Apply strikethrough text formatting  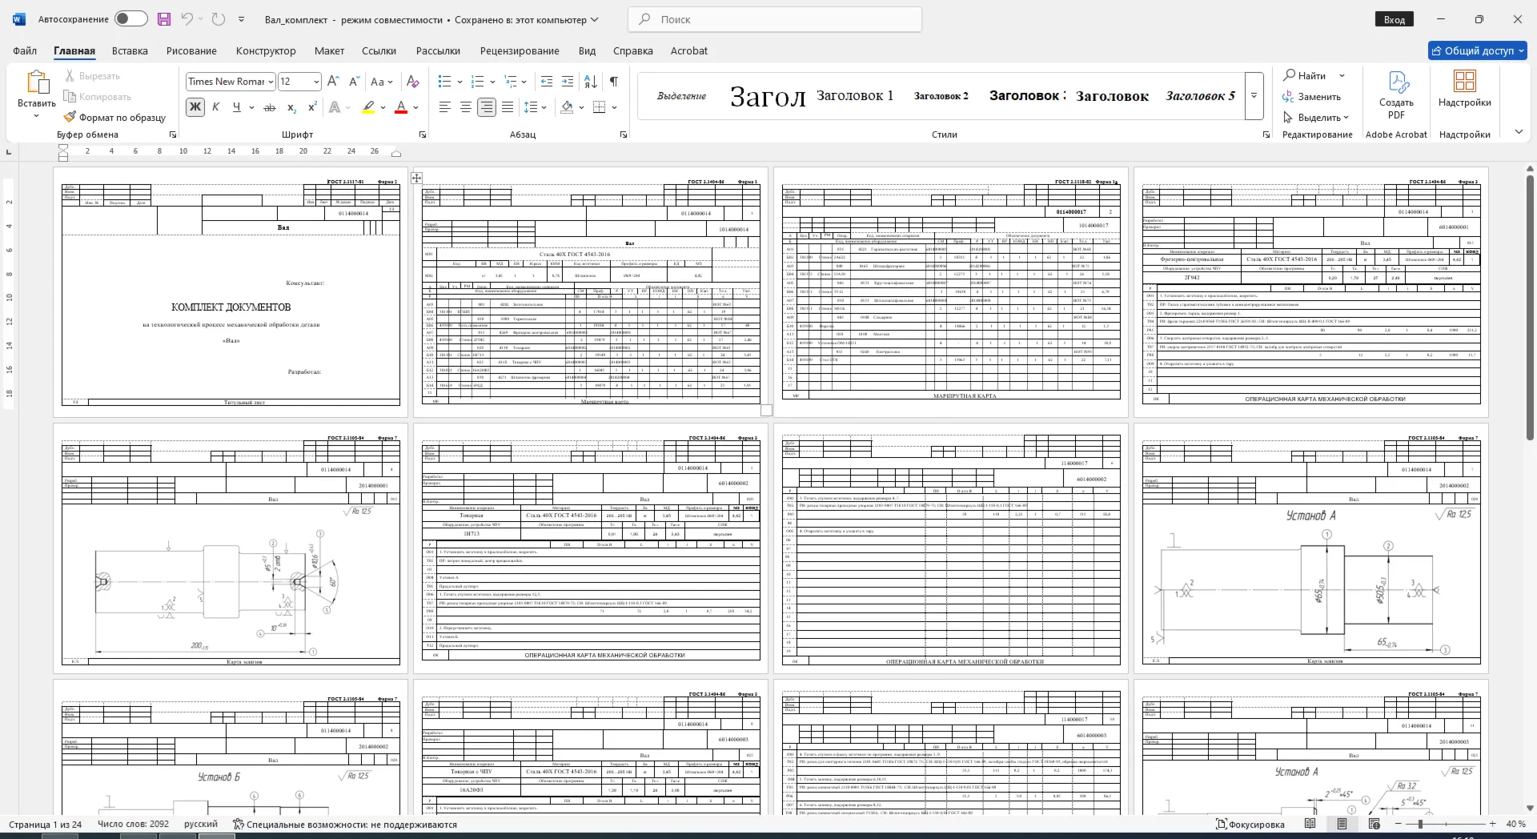pos(270,107)
